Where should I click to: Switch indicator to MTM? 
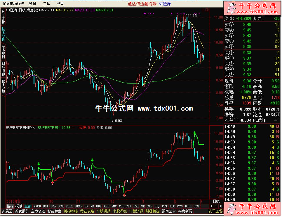tap(180, 206)
